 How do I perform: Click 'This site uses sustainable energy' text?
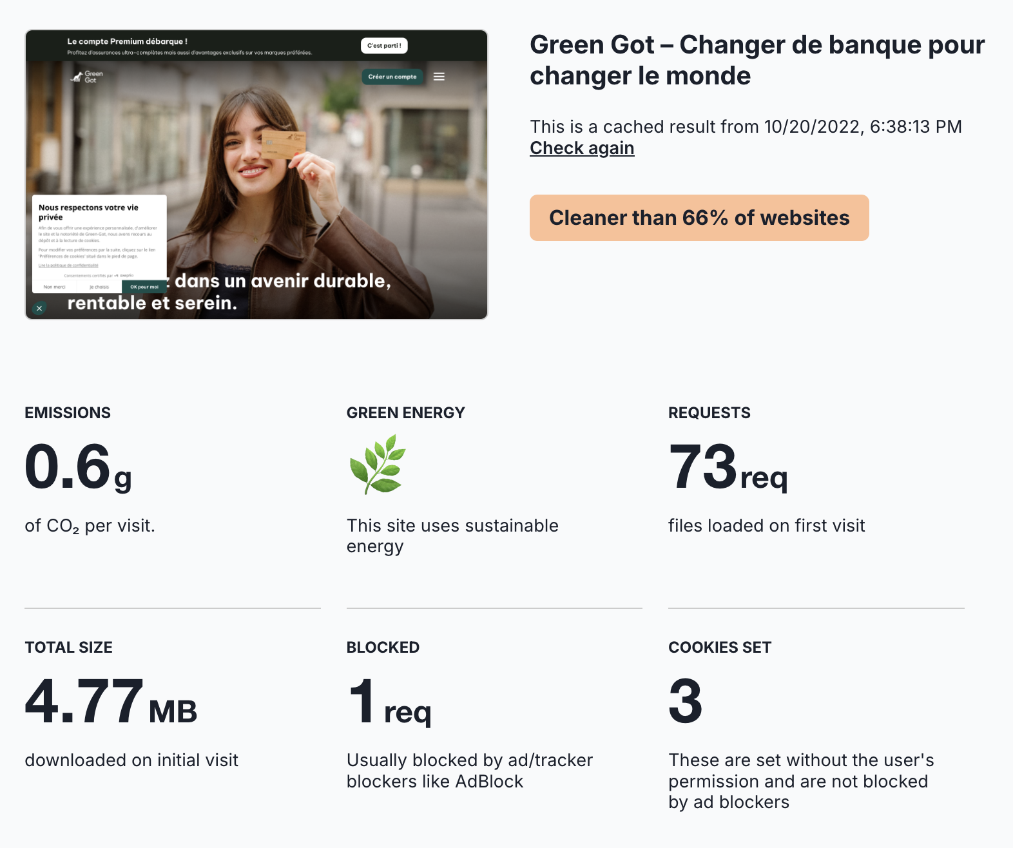(452, 536)
